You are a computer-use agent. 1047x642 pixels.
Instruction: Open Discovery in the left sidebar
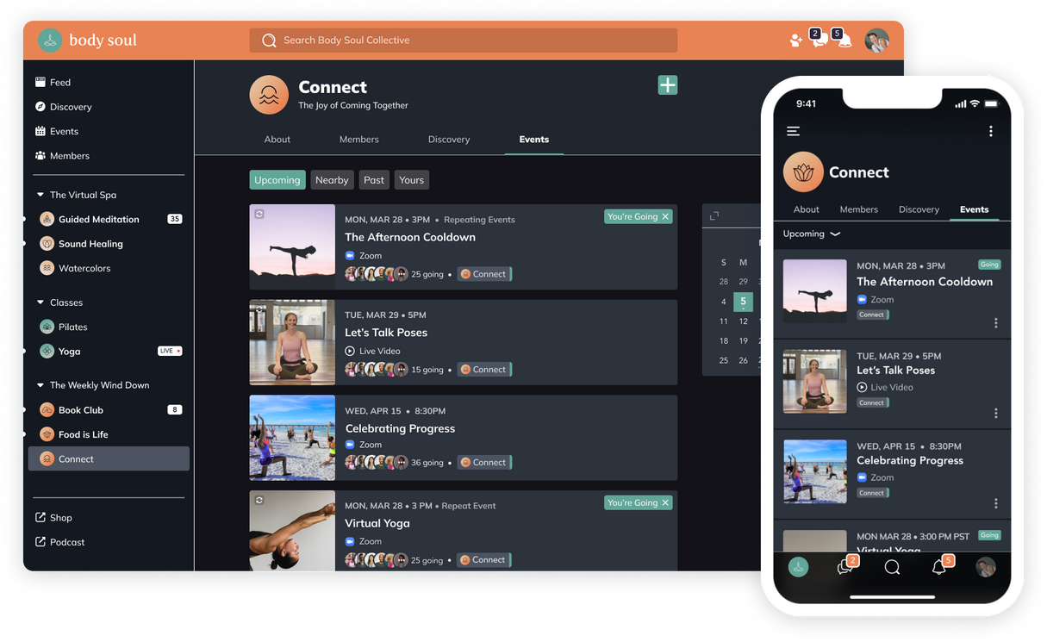point(70,107)
